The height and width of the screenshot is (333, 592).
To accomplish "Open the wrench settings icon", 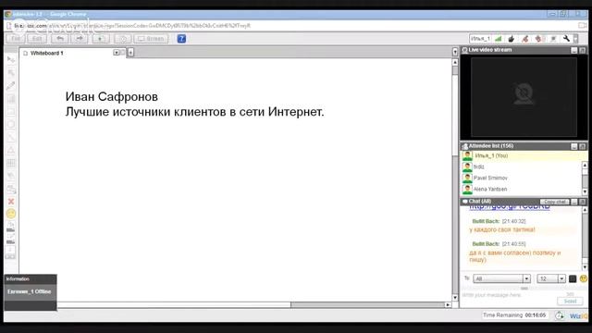I will [x=566, y=39].
